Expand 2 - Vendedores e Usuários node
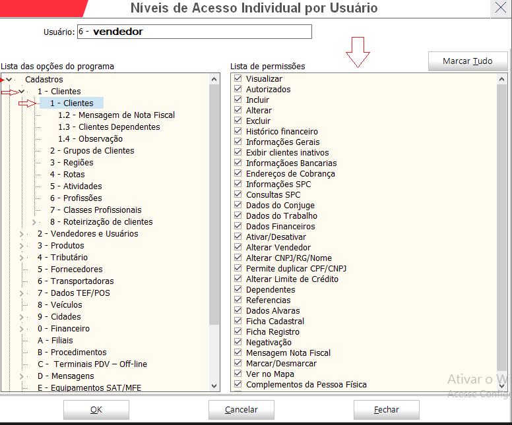This screenshot has height=425, width=512. tap(22, 234)
